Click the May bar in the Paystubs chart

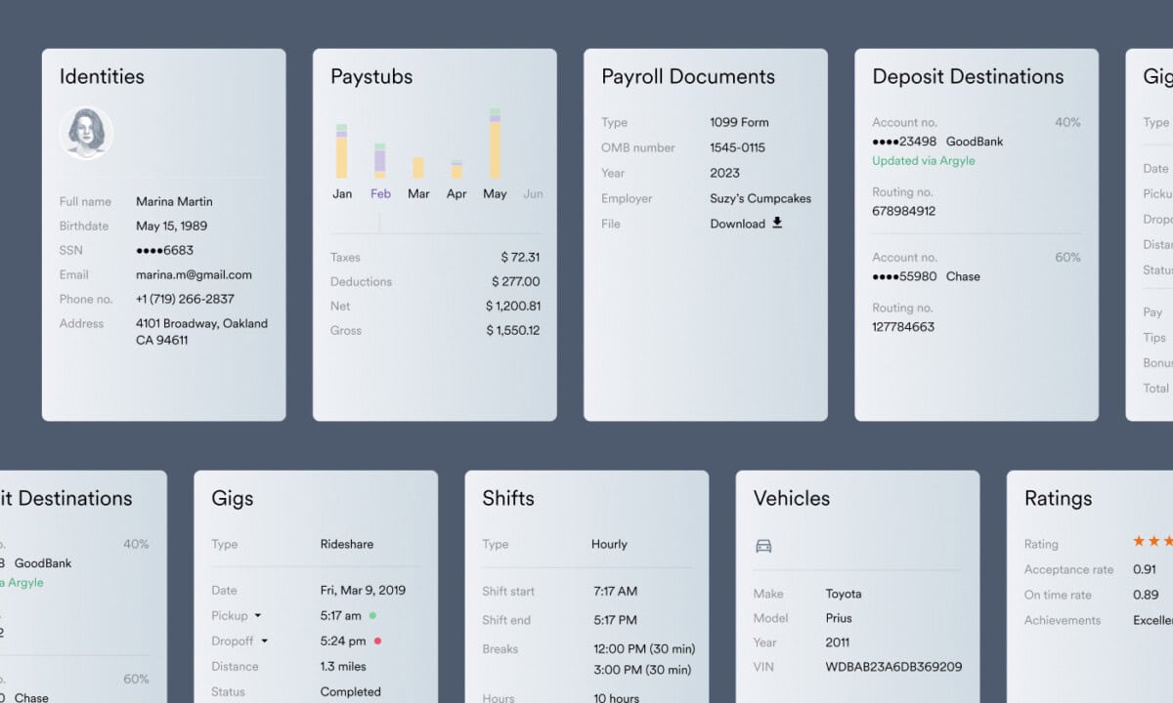[x=495, y=146]
